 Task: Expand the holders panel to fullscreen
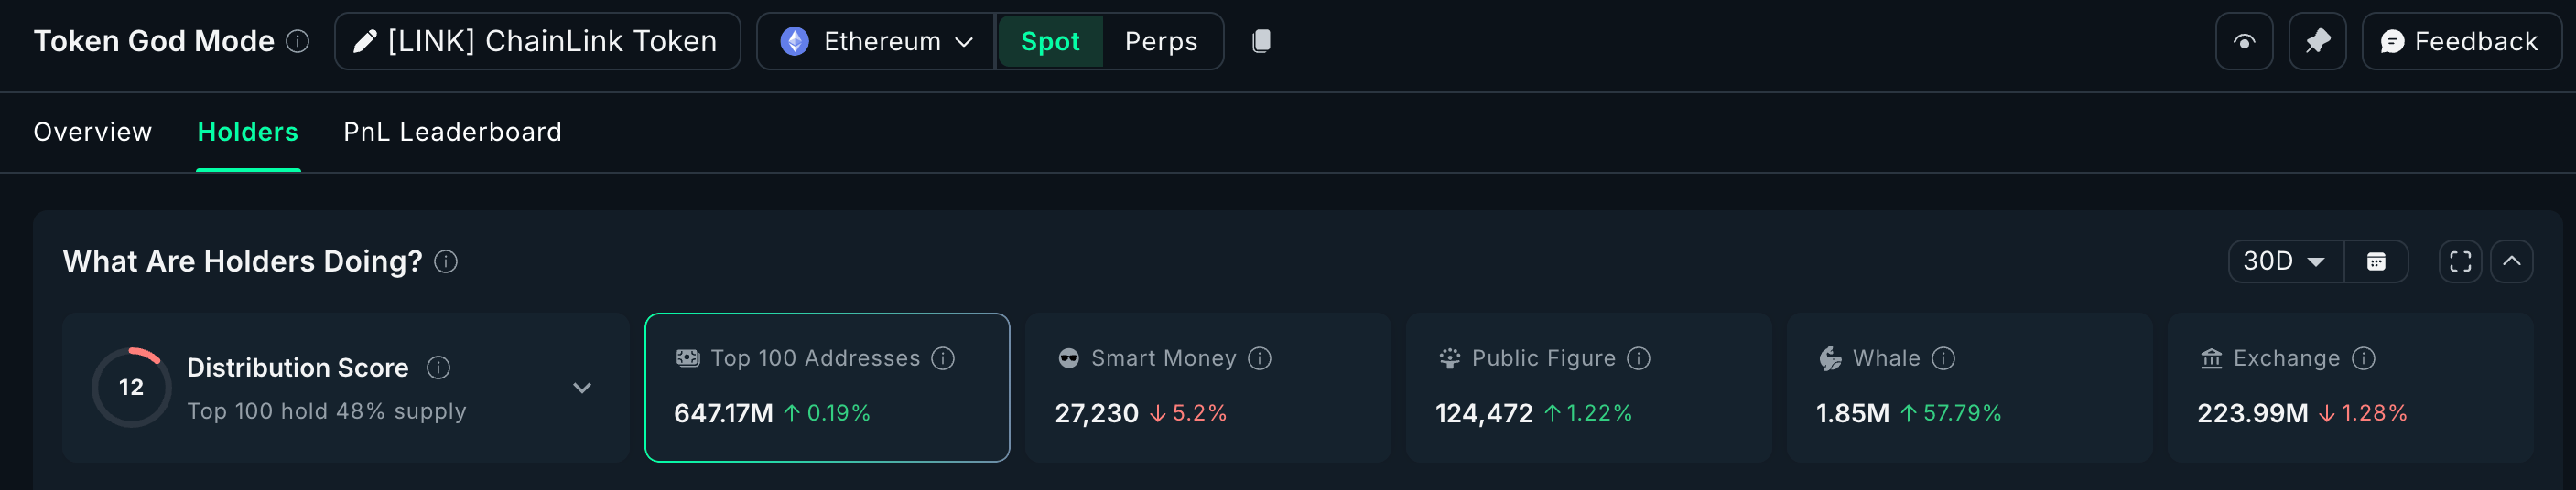(x=2460, y=261)
